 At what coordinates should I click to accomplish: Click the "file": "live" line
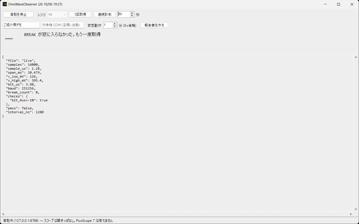pyautogui.click(x=21, y=61)
